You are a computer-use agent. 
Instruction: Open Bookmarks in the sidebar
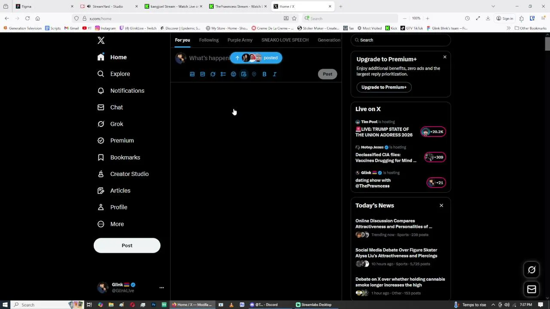click(x=119, y=157)
